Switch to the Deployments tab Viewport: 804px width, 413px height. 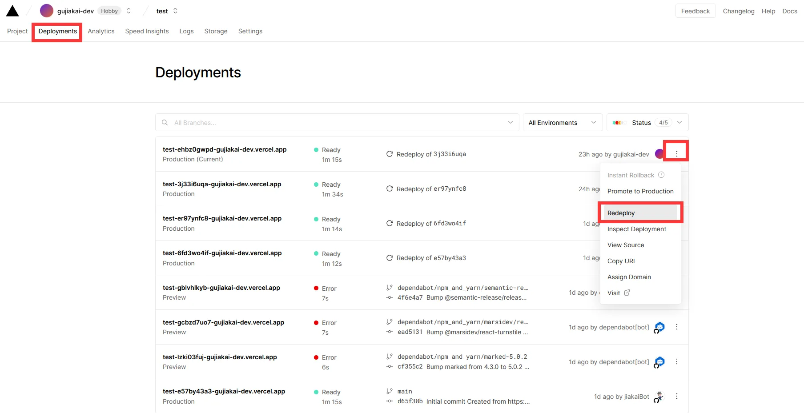pyautogui.click(x=58, y=31)
